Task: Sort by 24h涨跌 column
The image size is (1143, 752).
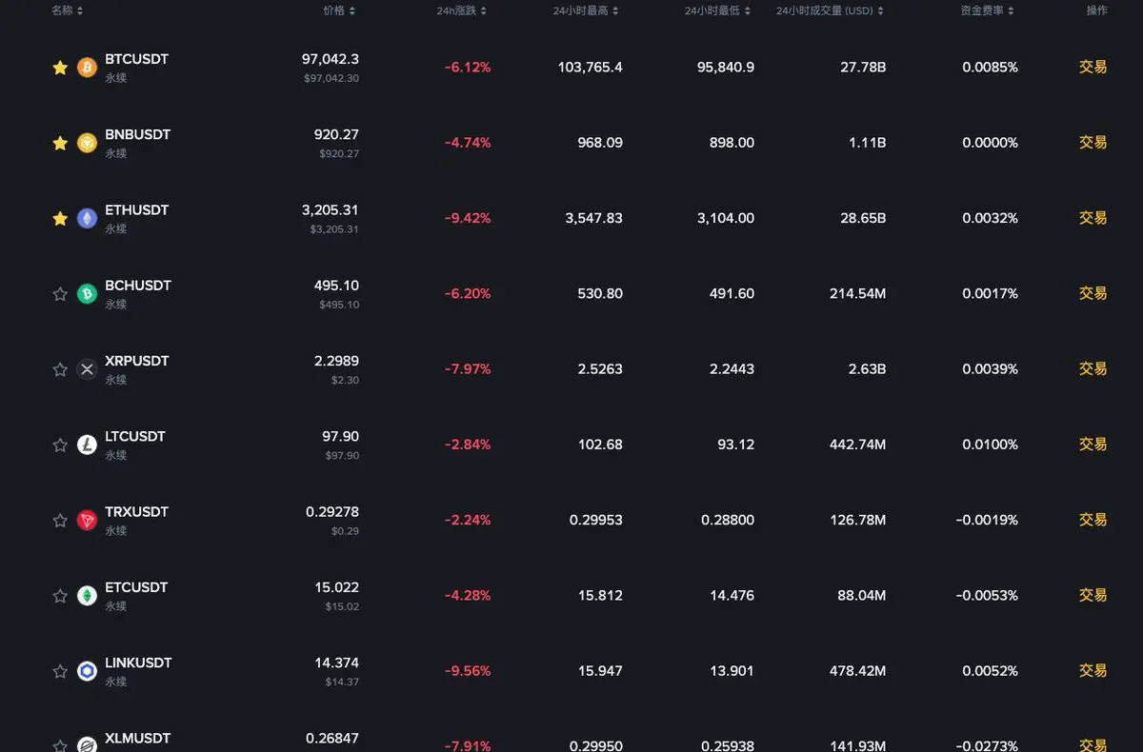Action: click(462, 10)
